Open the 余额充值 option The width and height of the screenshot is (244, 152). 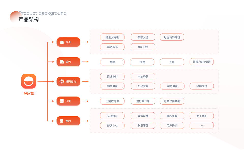[143, 37]
